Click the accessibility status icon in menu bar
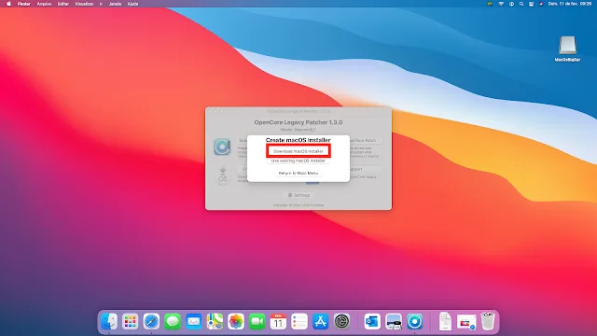The height and width of the screenshot is (336, 597). point(511,4)
